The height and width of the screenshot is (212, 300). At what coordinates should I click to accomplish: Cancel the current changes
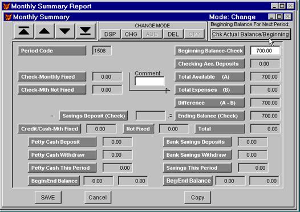click(x=98, y=197)
